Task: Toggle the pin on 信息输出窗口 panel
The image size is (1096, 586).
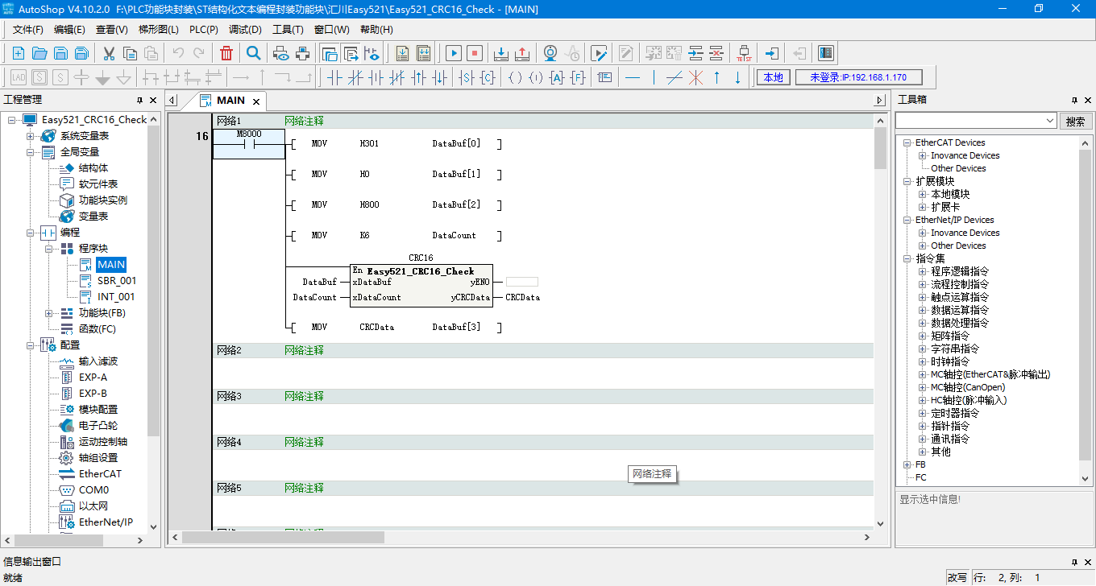Action: 1074,562
